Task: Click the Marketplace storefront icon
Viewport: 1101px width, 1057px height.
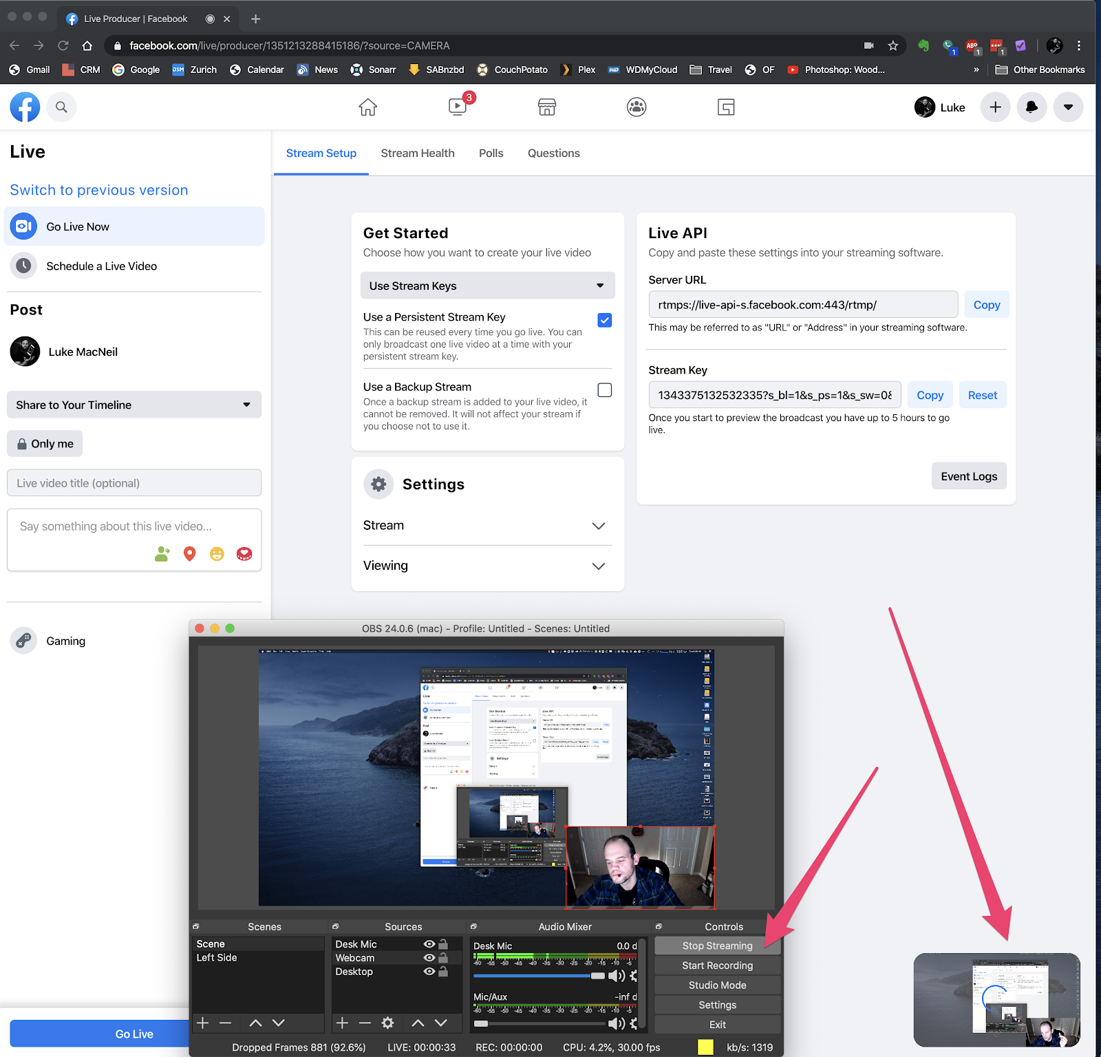Action: click(x=547, y=107)
